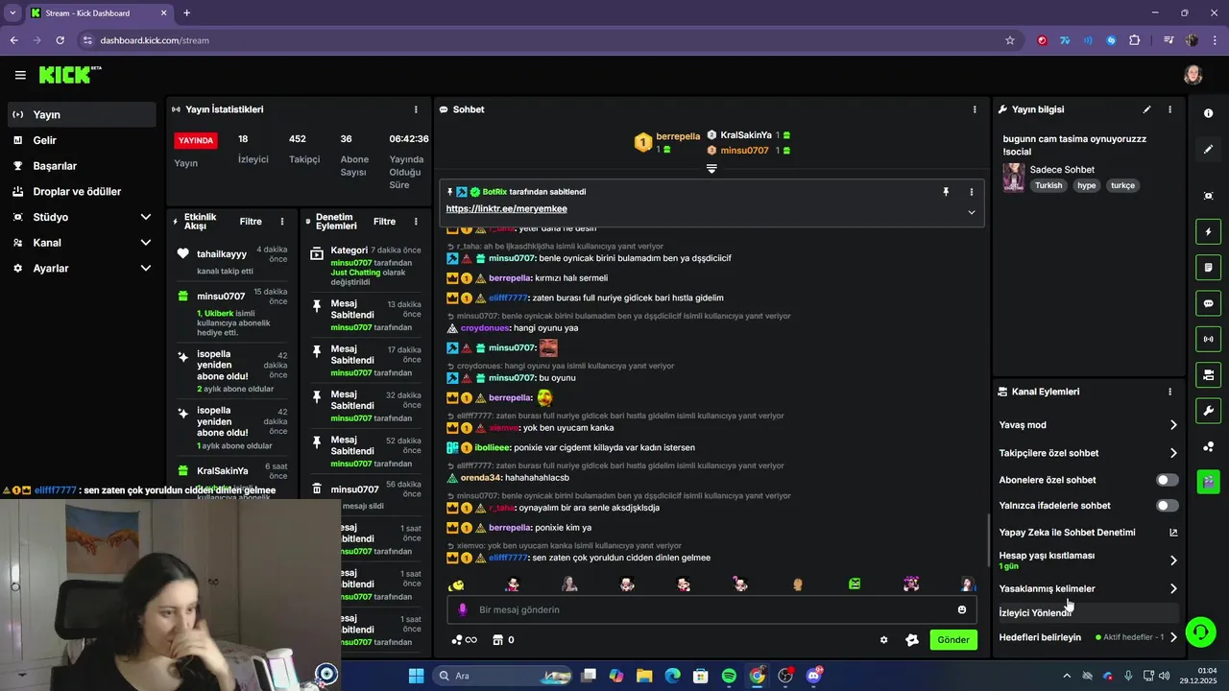
Task: Click Filtre in Etkinlik Akışı panel
Action: click(251, 222)
